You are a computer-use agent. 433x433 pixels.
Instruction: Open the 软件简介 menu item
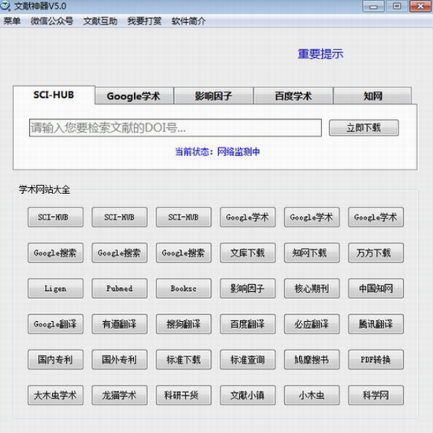(x=189, y=21)
